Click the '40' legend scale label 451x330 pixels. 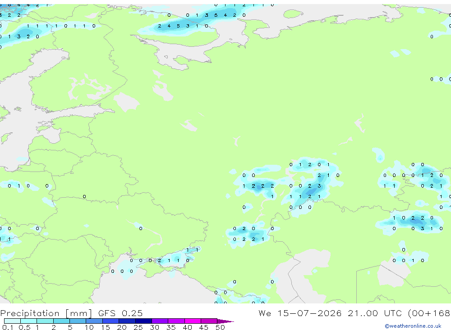click(188, 327)
